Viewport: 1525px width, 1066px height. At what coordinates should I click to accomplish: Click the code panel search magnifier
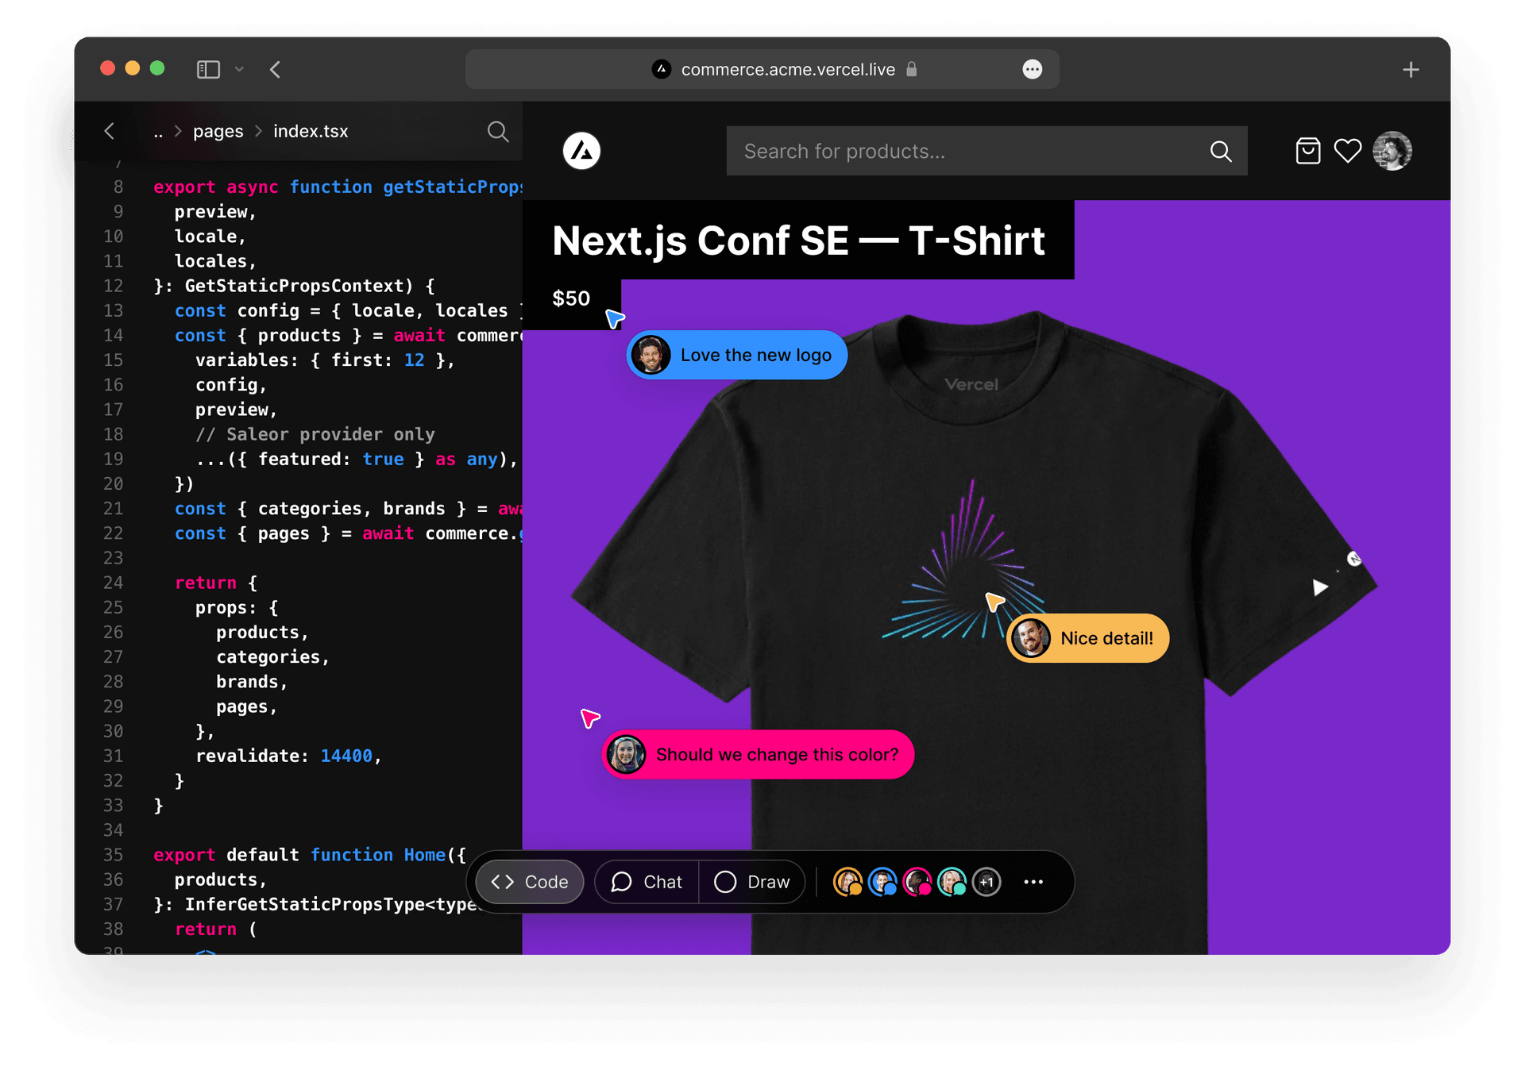498,132
